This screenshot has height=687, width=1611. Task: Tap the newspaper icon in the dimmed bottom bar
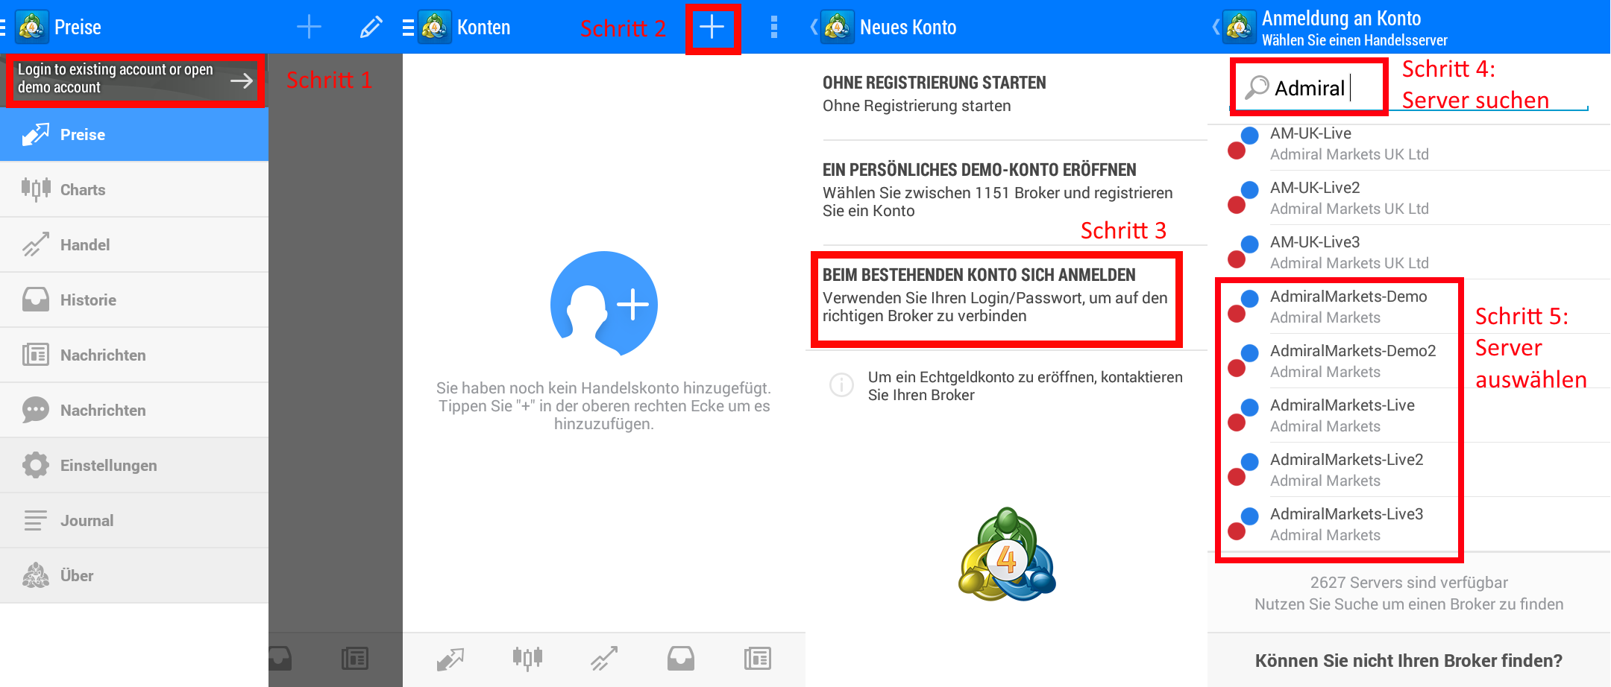coord(355,659)
